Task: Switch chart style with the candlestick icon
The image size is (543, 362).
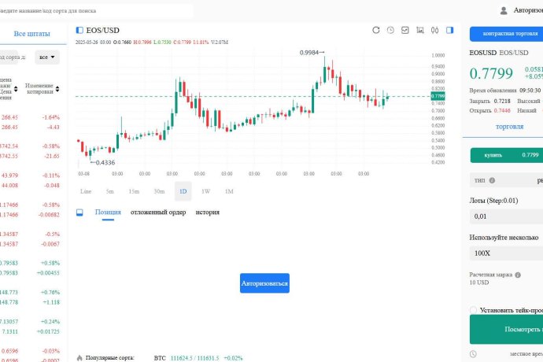Action: 434,30
